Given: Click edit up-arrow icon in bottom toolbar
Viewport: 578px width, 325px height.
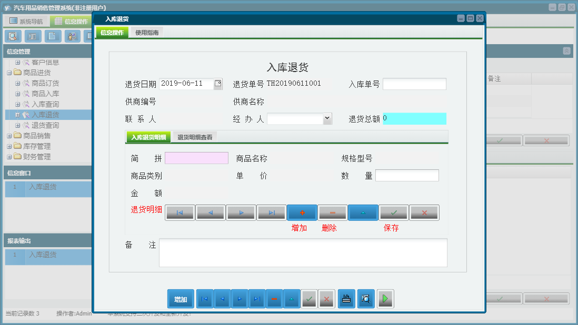Looking at the screenshot, I should (292, 299).
